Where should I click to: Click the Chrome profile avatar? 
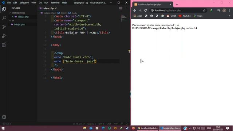224,11
